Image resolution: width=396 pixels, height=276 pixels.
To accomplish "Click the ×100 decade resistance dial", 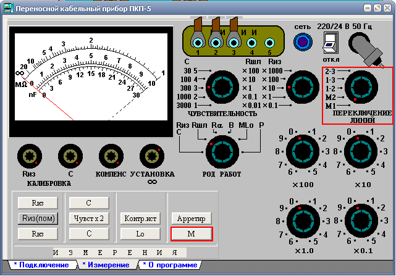I will tap(303, 151).
